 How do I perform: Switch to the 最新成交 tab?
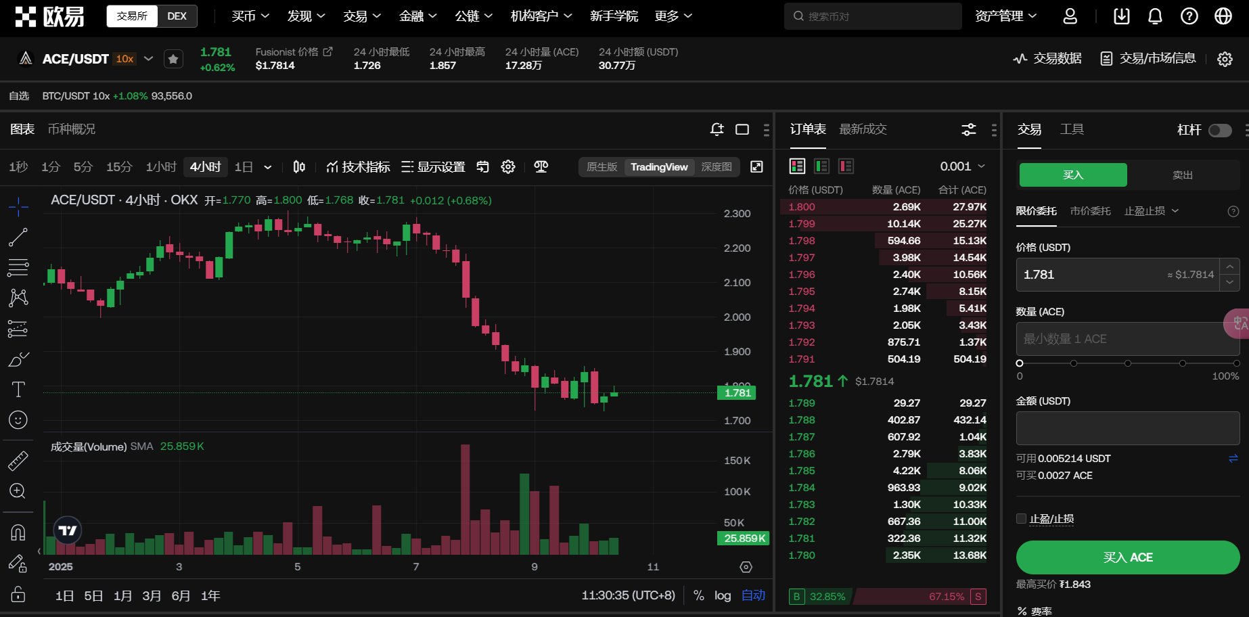(x=863, y=129)
